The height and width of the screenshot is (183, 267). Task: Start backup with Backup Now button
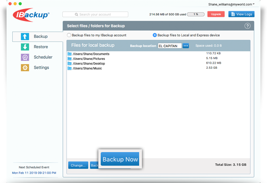click(x=120, y=159)
